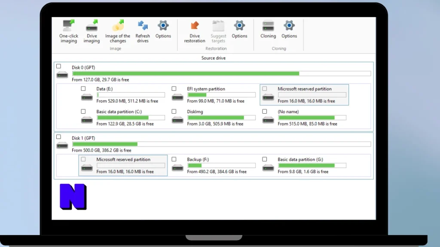The width and height of the screenshot is (440, 247).
Task: Click 'From 99.0 MB, 71.0 MB is free'
Action: pyautogui.click(x=216, y=101)
